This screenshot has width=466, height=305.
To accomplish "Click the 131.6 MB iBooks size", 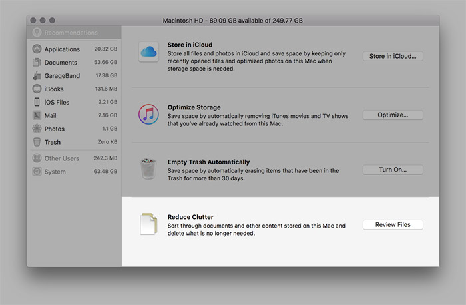I will (x=106, y=89).
